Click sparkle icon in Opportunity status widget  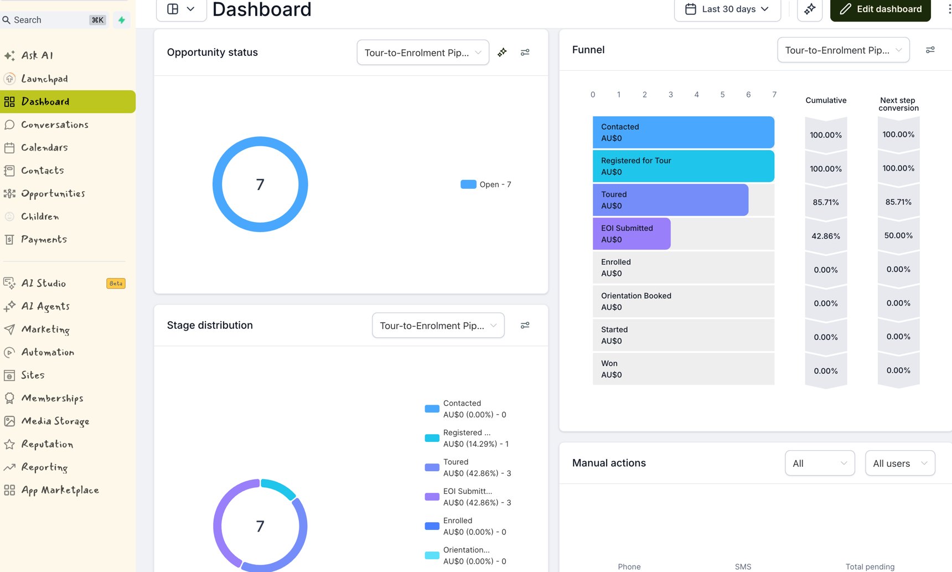tap(502, 53)
